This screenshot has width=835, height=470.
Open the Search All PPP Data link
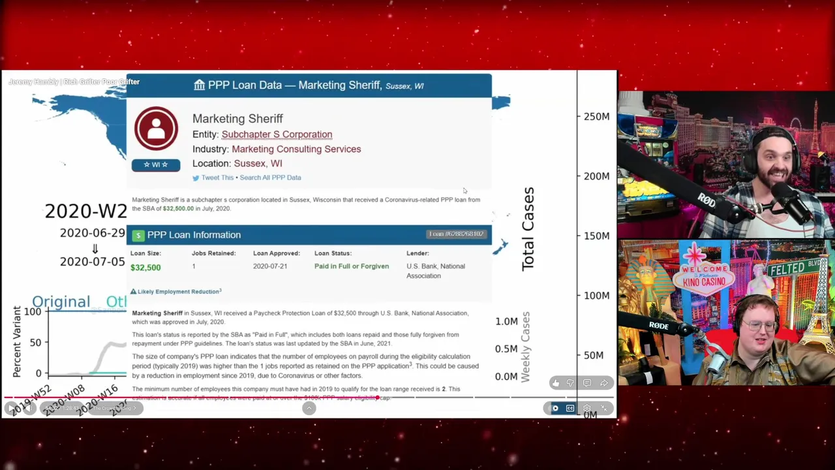(x=270, y=178)
